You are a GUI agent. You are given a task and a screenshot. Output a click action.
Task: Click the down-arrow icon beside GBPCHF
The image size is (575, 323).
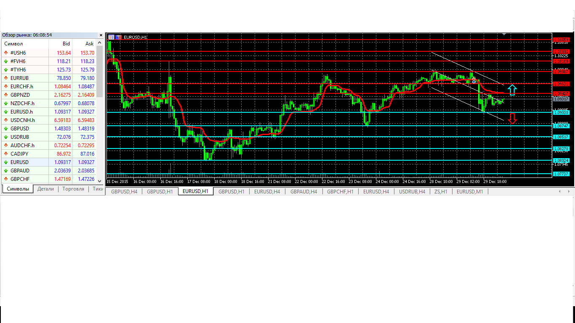6,179
